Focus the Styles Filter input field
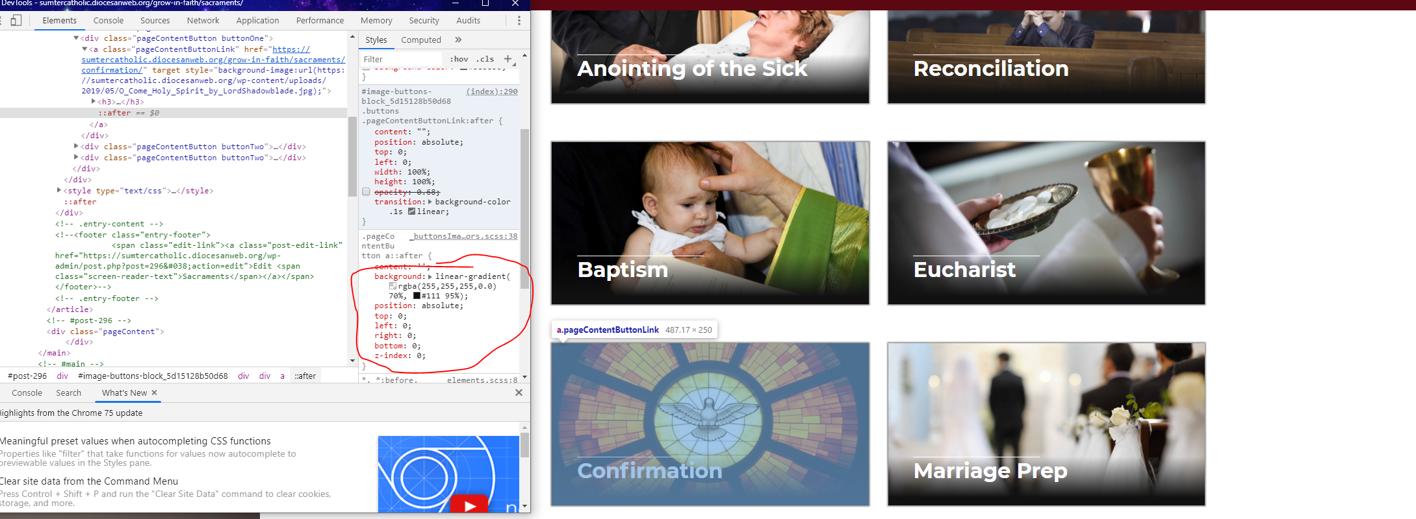 (x=401, y=59)
